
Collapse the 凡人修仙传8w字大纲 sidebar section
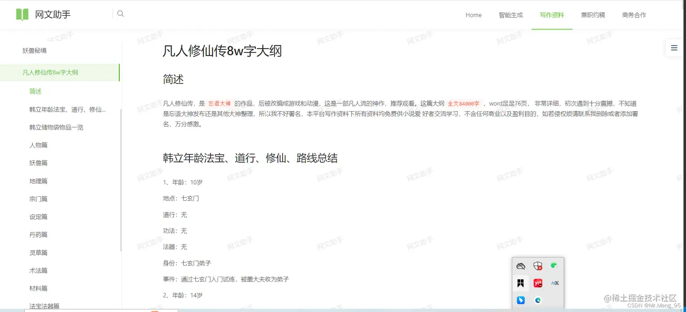50,72
